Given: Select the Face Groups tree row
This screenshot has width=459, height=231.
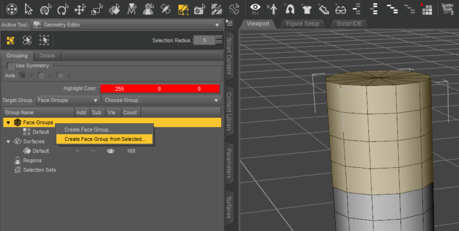Looking at the screenshot, I should pos(112,123).
